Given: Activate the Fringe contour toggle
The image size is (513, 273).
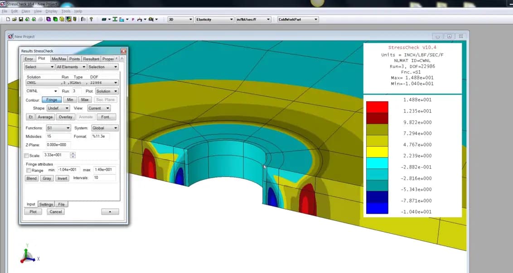Looking at the screenshot, I should point(51,100).
